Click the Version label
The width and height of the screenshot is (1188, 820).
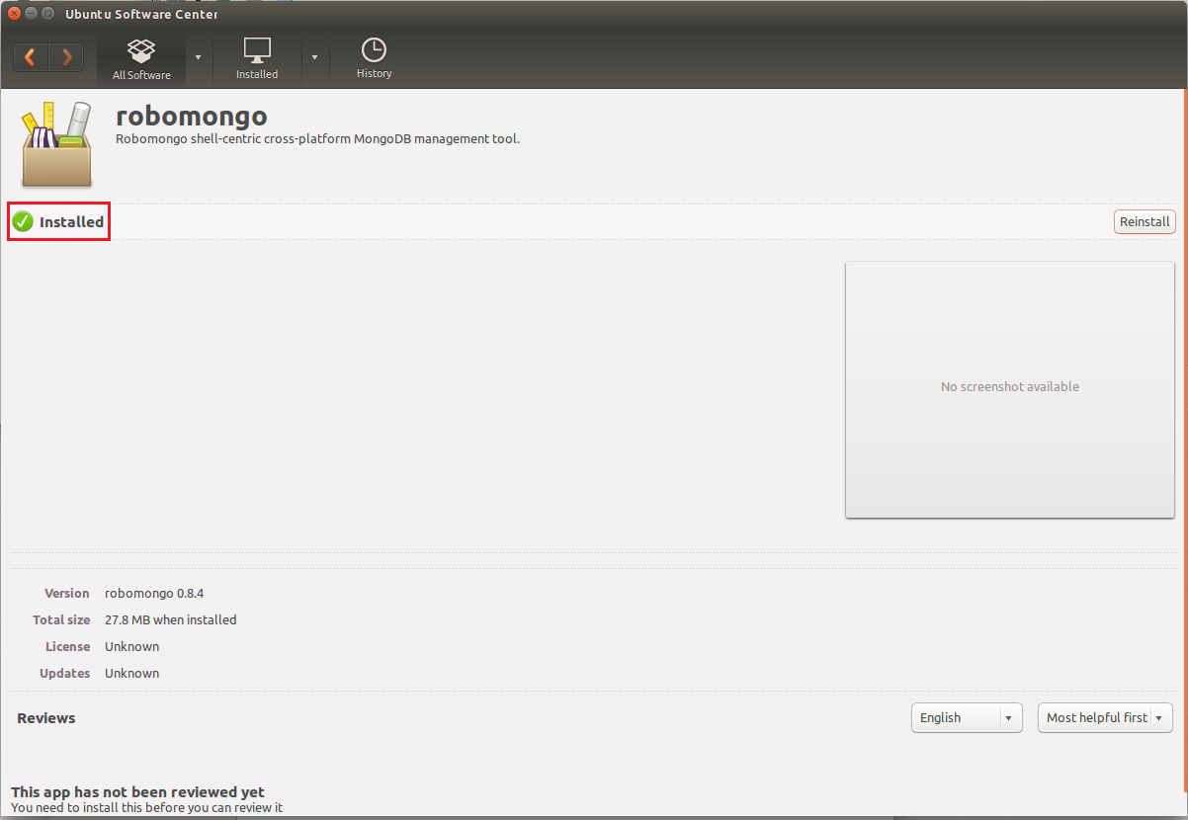[x=67, y=594]
